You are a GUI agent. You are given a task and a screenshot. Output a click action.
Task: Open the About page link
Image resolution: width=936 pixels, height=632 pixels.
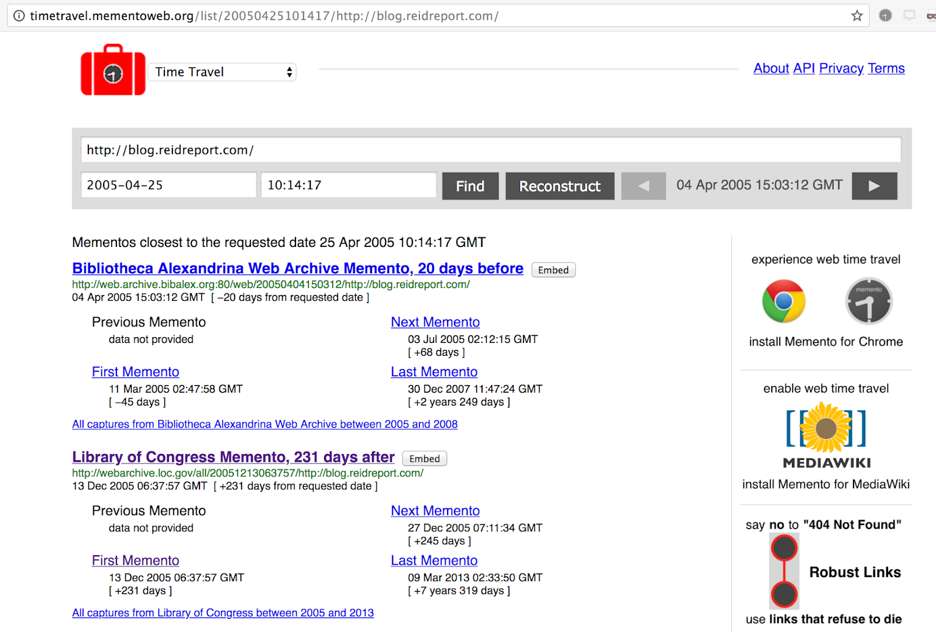coord(771,68)
